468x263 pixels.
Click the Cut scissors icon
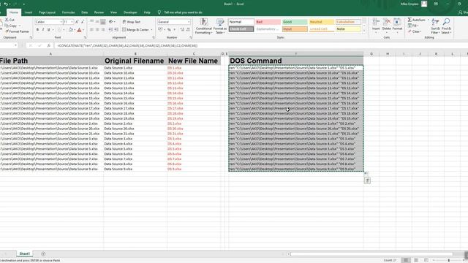coord(7,20)
